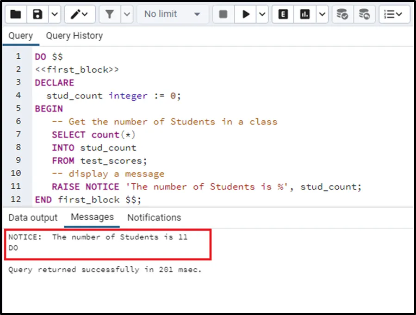This screenshot has width=416, height=315.
Task: Click the Filter funnel icon
Action: click(x=110, y=14)
